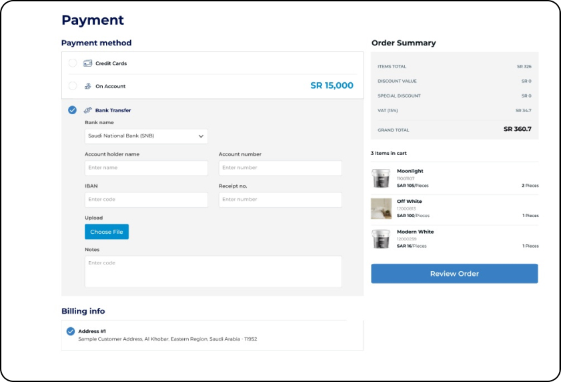Click the SR 326 items total value
The height and width of the screenshot is (382, 561).
click(524, 66)
